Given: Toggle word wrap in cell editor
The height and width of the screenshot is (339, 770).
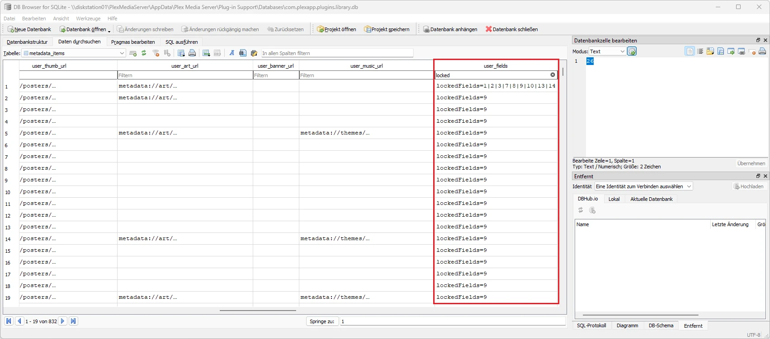Looking at the screenshot, I should (x=700, y=51).
